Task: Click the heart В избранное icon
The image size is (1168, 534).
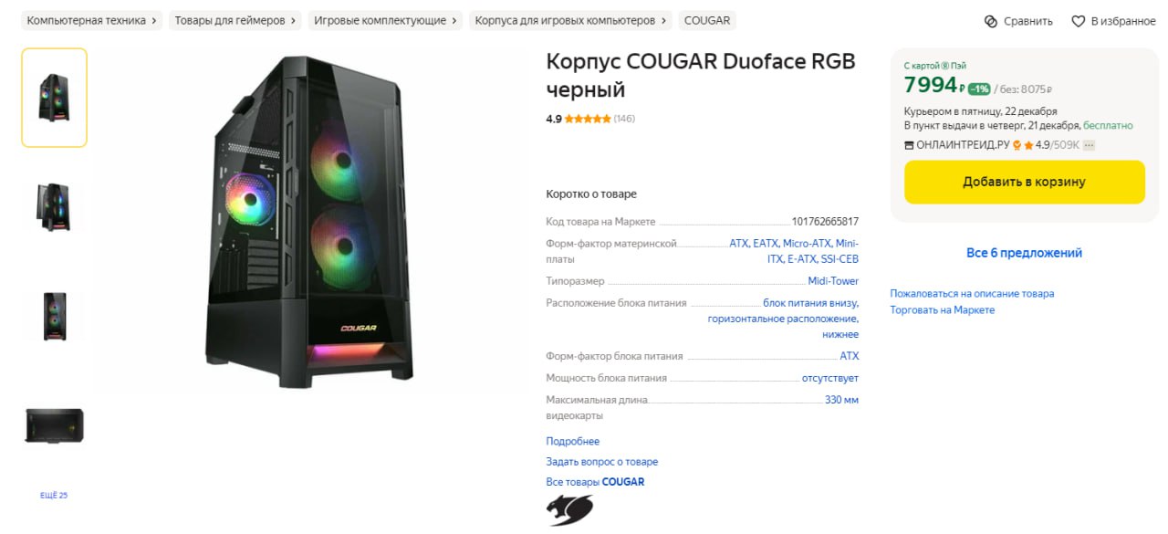Action: (x=1078, y=21)
